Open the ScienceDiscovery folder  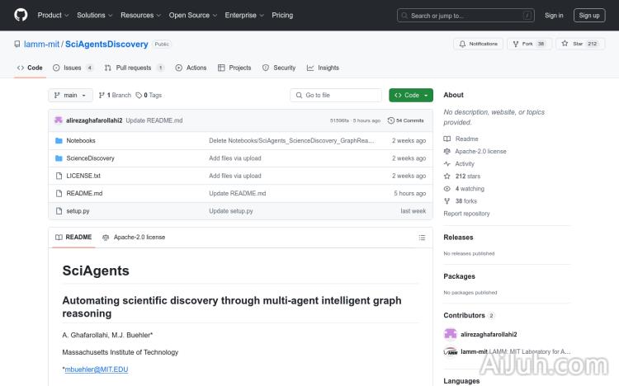click(91, 158)
